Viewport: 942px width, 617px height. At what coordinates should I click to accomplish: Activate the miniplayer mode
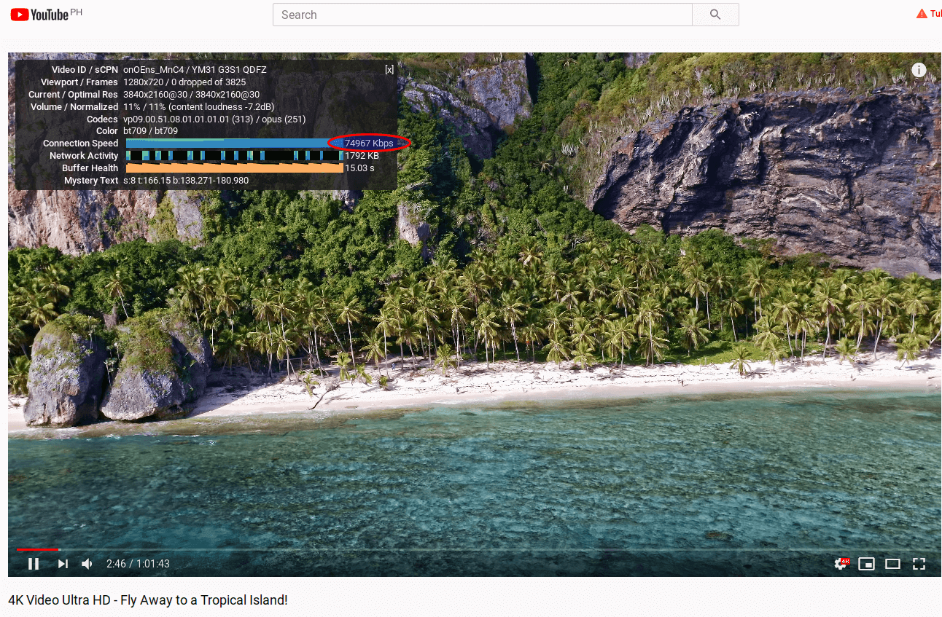pyautogui.click(x=866, y=563)
